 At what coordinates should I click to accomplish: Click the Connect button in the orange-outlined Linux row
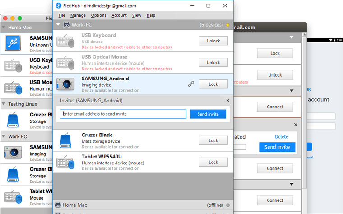[275, 107]
